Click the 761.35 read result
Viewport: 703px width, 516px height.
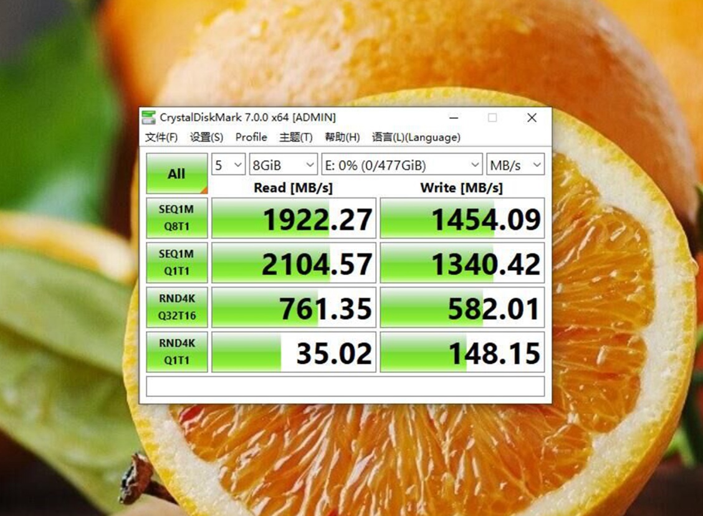pyautogui.click(x=294, y=307)
